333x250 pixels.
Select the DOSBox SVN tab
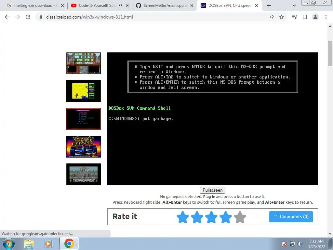pos(229,6)
